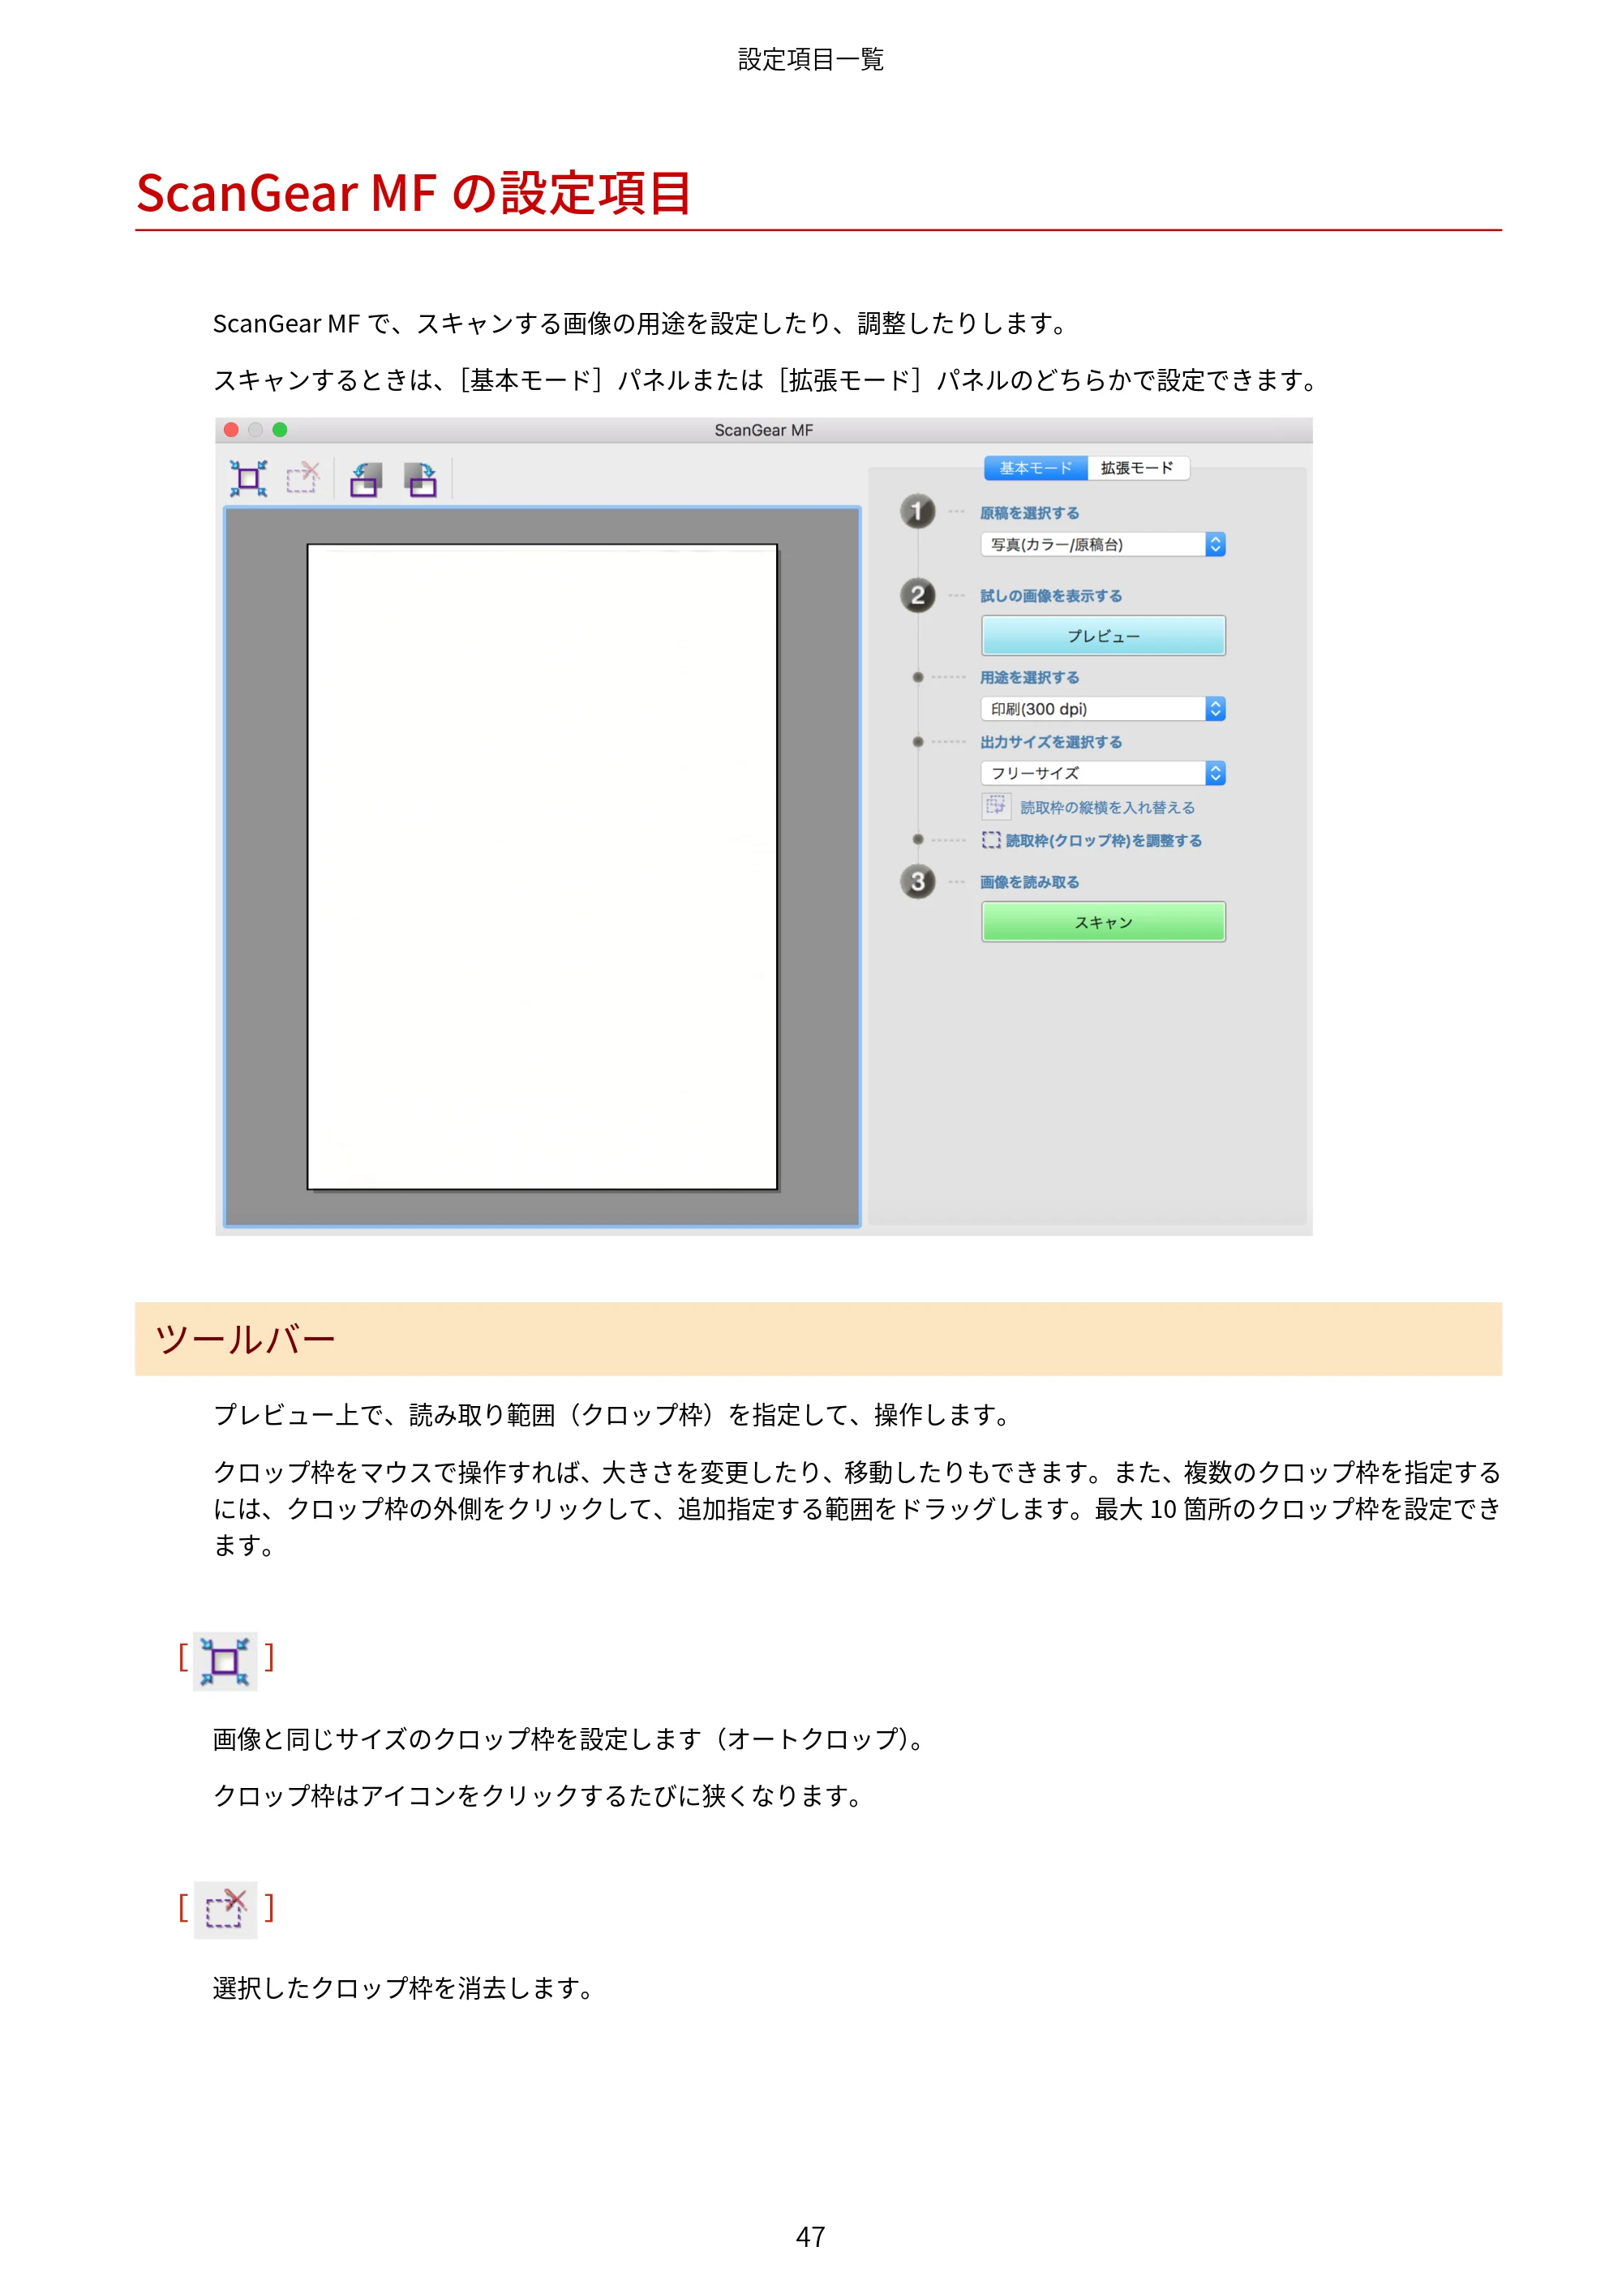Click the 原稿を選択する heading

[1029, 512]
